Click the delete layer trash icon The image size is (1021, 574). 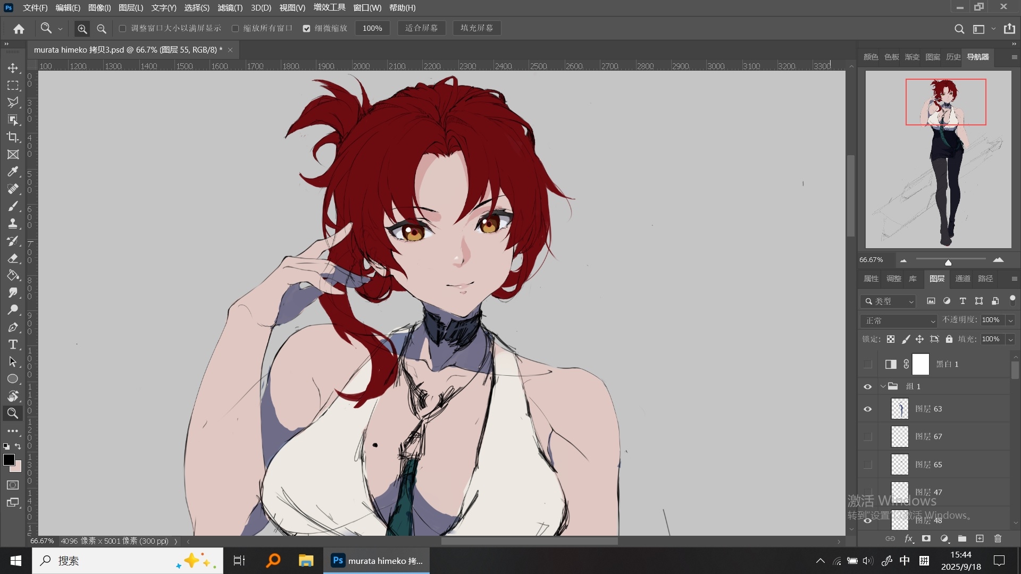point(998,538)
